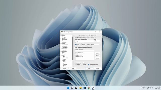This screenshot has width=161, height=90.
Task: Click the Saved Sessions name field
Action: (85, 50)
